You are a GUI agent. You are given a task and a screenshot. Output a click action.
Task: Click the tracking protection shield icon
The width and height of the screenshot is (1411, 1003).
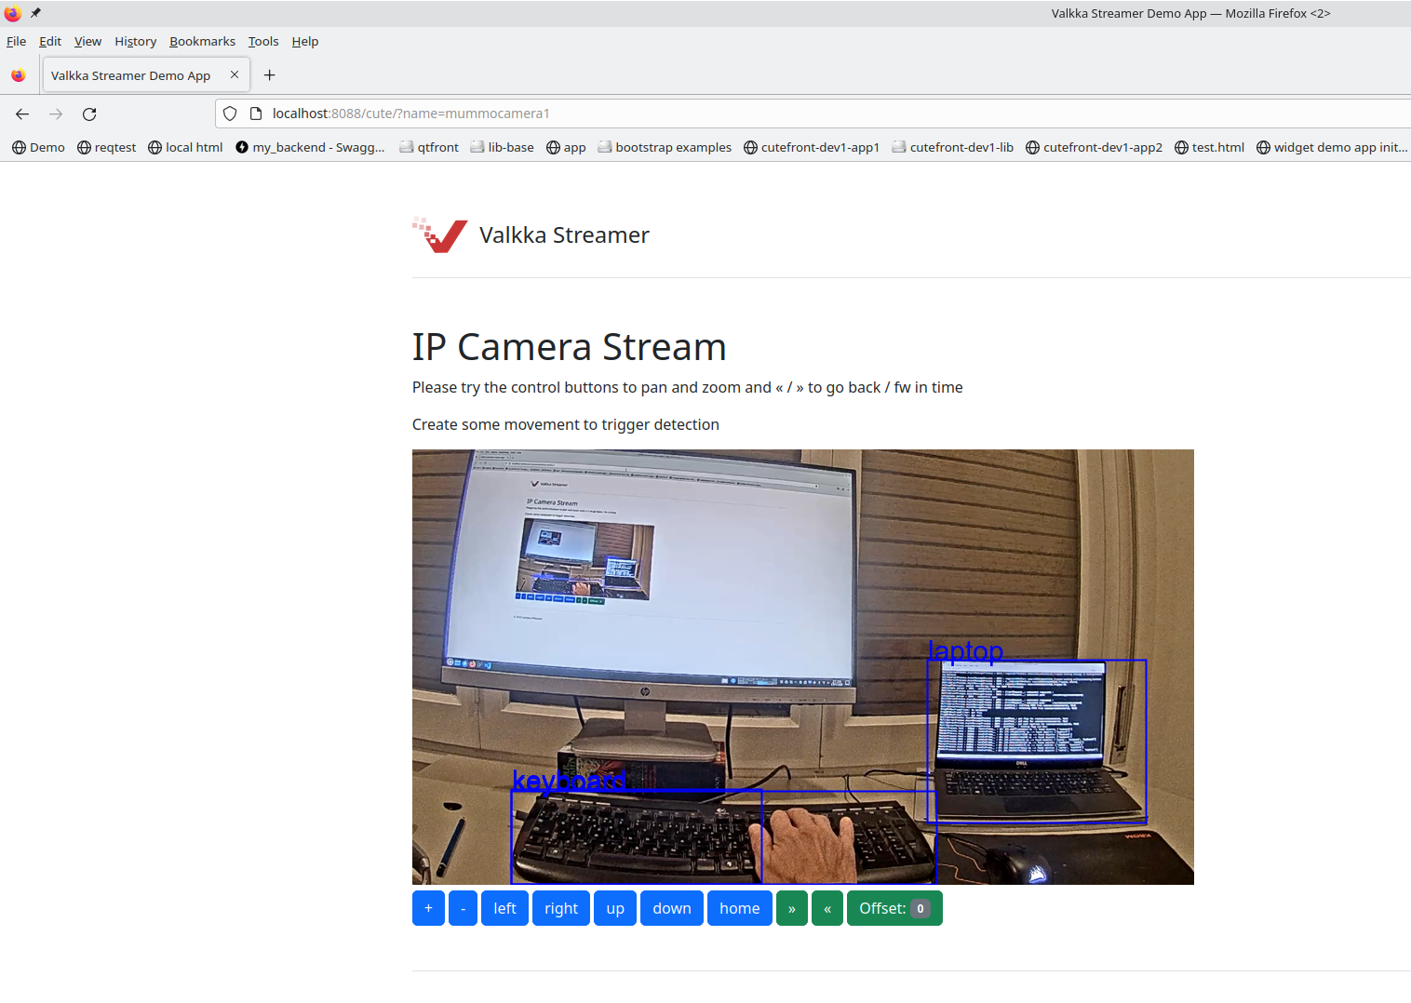click(230, 114)
